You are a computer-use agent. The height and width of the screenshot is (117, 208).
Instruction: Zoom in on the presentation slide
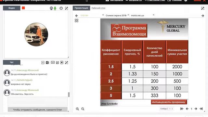click(x=77, y=109)
